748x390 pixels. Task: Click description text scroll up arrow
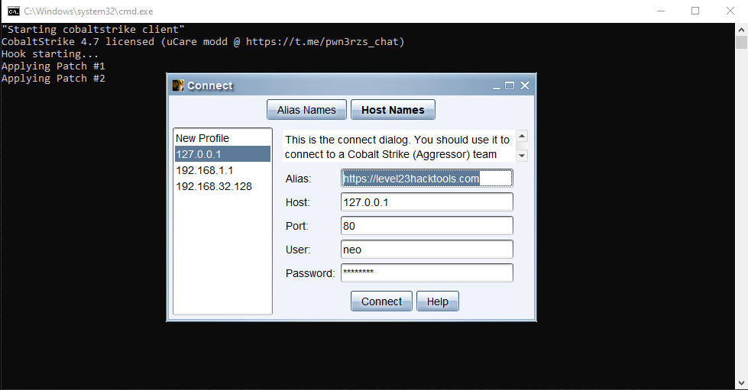coord(522,137)
